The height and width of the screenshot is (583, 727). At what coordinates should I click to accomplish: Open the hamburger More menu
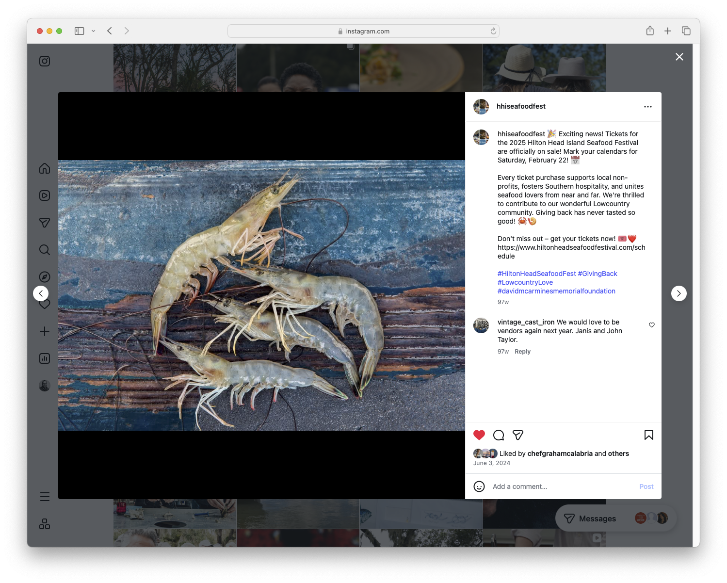[x=44, y=497]
